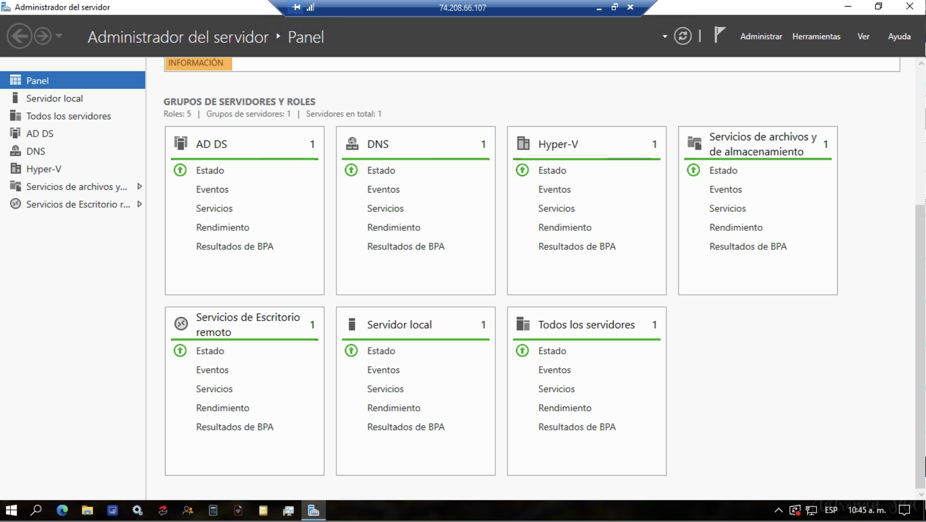Select Hyper-V in the left pane
926x522 pixels.
(43, 168)
